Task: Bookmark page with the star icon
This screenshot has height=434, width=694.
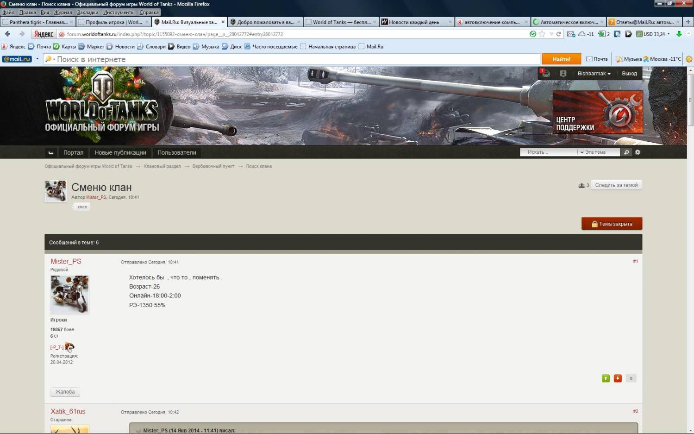Action: [542, 34]
